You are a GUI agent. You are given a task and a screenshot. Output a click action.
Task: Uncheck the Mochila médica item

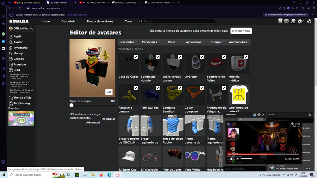pos(246,57)
